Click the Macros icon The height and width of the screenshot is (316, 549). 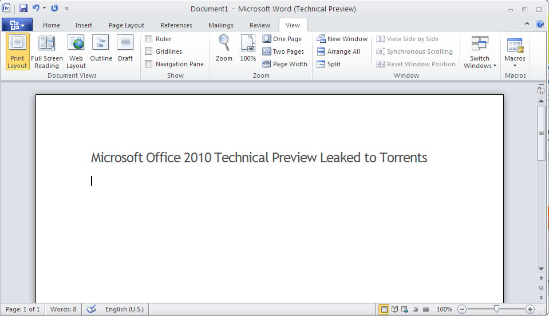[515, 45]
